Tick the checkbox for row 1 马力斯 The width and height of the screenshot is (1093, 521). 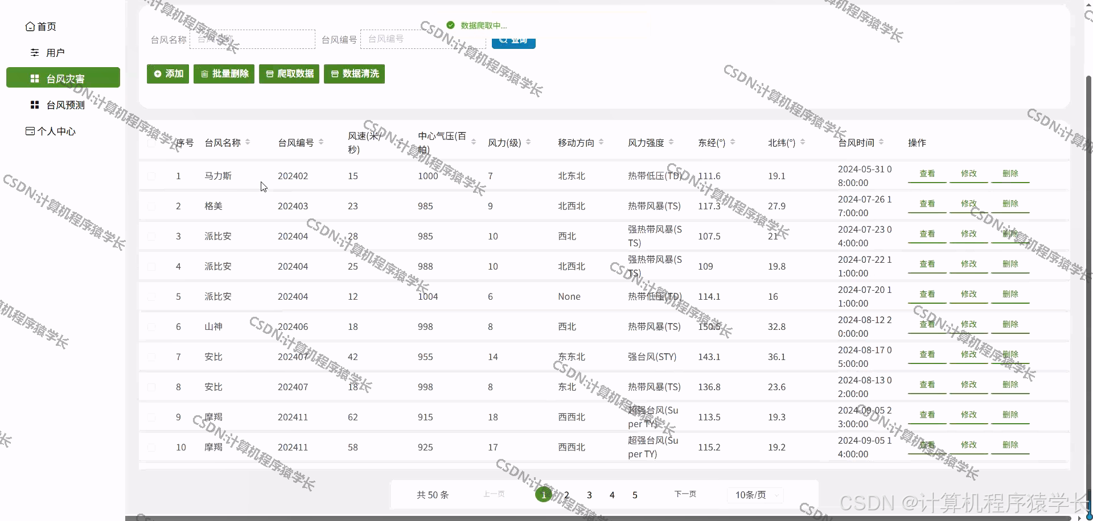(x=151, y=176)
